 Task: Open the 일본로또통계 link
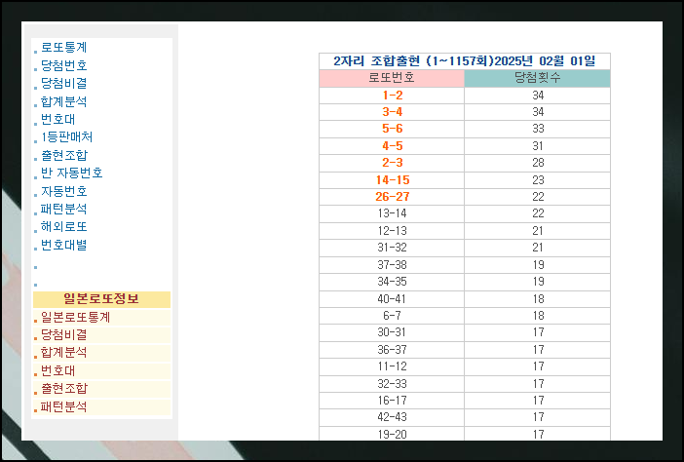(x=75, y=317)
